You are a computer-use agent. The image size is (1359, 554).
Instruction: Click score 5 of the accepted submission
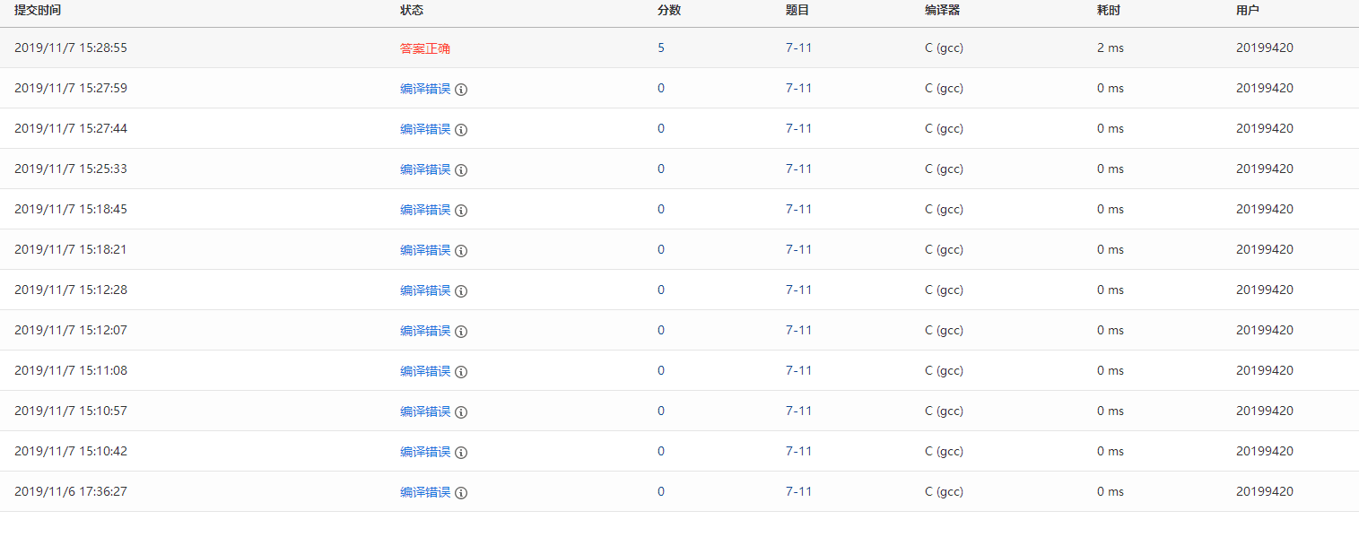pyautogui.click(x=661, y=48)
